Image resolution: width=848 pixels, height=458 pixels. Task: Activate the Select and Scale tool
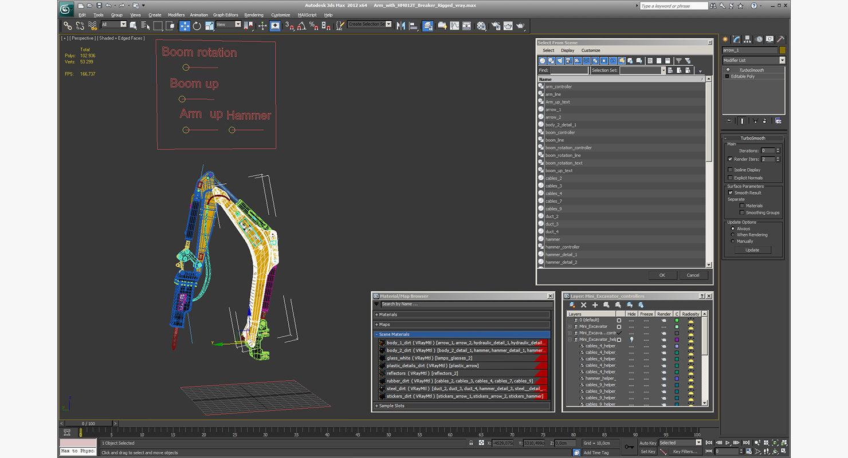pyautogui.click(x=209, y=26)
